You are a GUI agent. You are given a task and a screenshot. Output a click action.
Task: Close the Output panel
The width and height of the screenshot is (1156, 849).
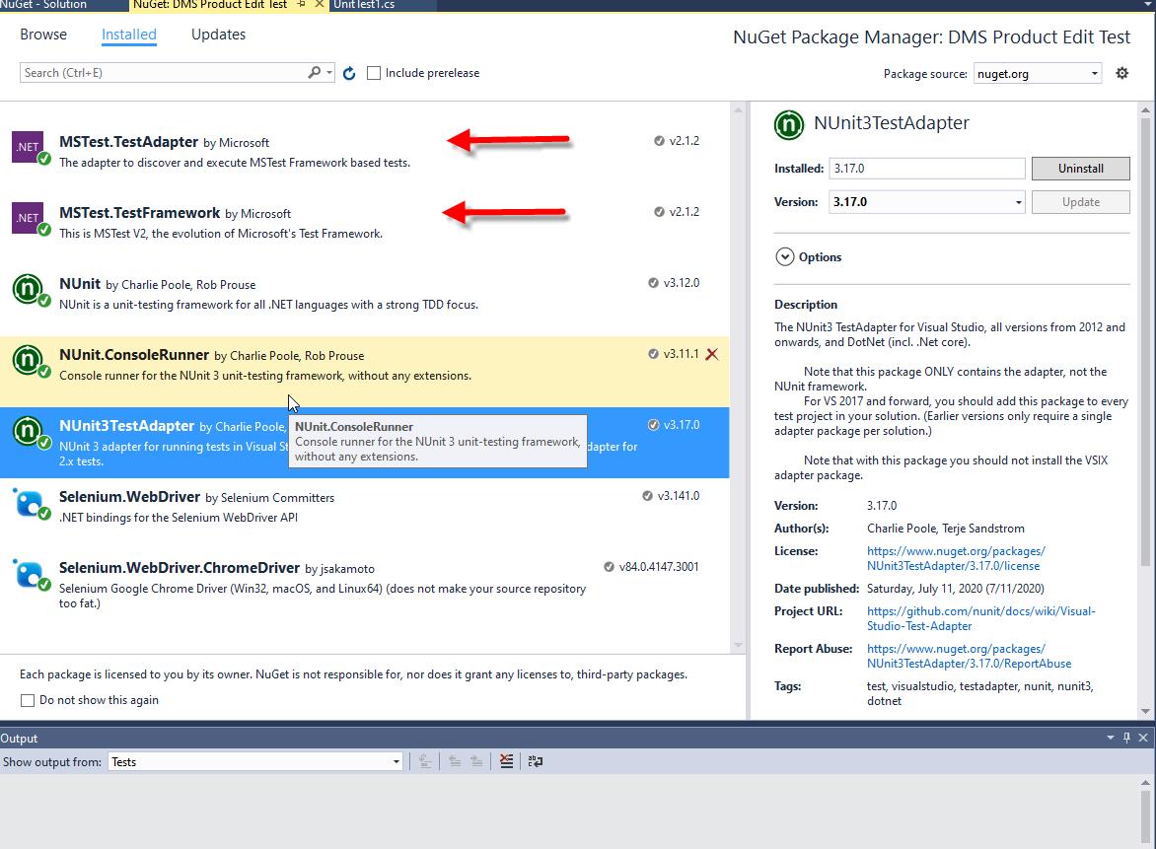point(1143,738)
